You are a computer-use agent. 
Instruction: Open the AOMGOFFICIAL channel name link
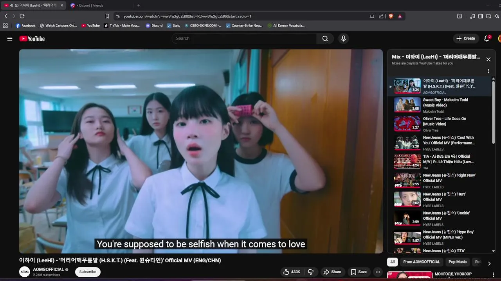48,270
